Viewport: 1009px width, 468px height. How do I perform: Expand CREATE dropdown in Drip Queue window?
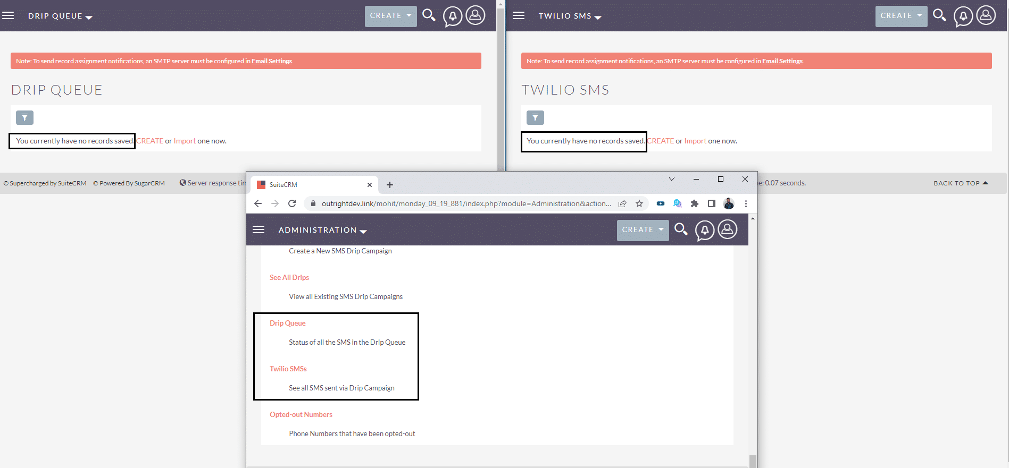[391, 16]
